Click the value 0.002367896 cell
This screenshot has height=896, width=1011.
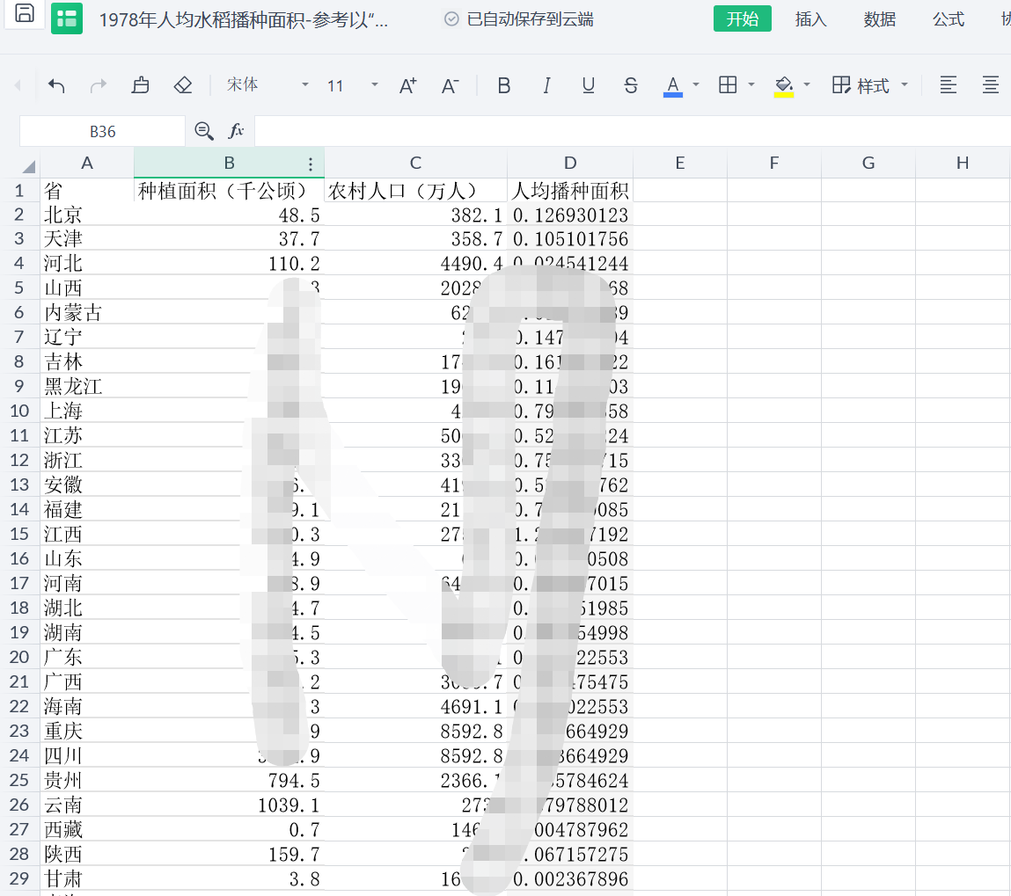click(570, 879)
